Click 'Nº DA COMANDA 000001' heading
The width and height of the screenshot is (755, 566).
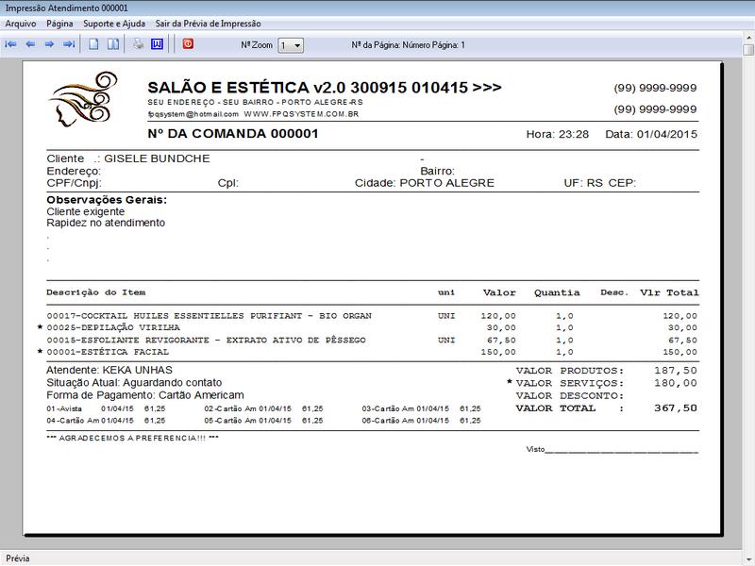[x=233, y=133]
